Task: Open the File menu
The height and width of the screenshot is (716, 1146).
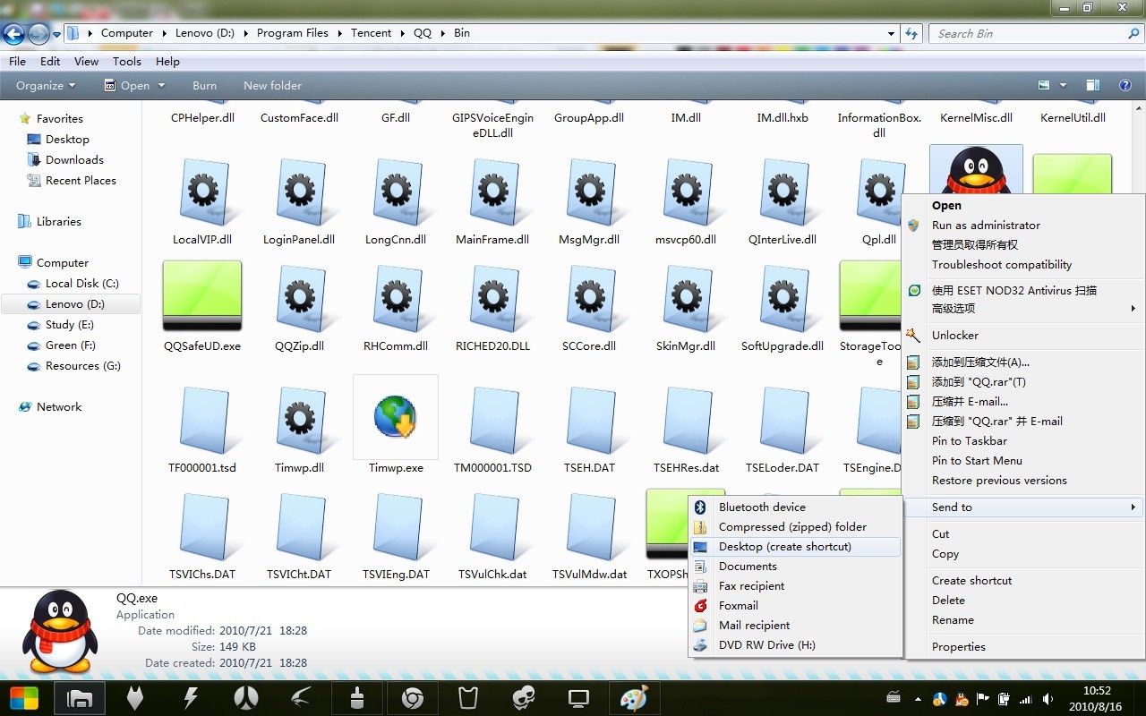Action: click(17, 62)
